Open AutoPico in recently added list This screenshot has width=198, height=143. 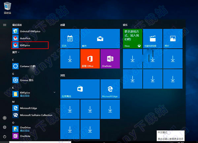click(x=30, y=38)
